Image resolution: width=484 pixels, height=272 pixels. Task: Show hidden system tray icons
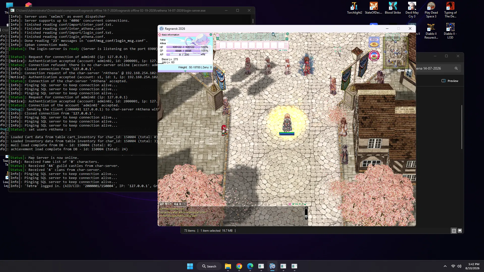445,266
